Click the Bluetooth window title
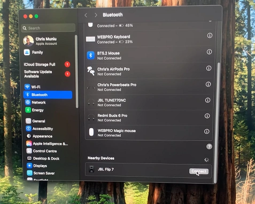Viewport: 255px width, 204px height. point(113,15)
